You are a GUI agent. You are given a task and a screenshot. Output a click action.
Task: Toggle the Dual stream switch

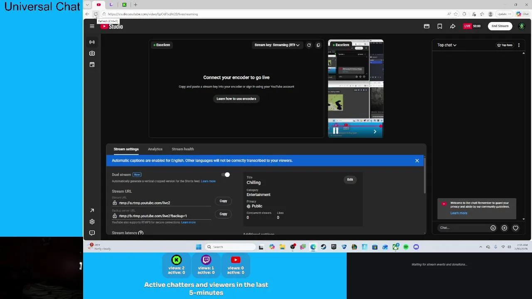pos(226,175)
